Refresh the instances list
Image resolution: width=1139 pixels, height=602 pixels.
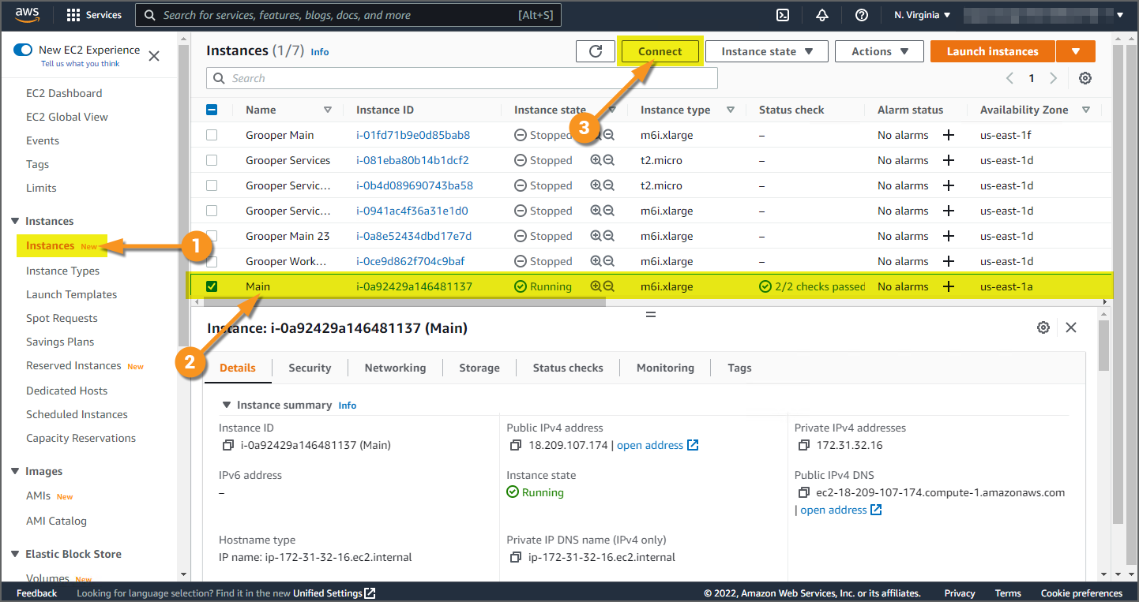click(x=596, y=51)
